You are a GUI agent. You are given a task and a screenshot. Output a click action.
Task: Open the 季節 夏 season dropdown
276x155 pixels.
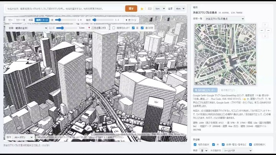[x=204, y=151]
